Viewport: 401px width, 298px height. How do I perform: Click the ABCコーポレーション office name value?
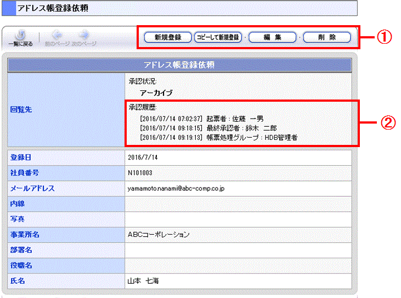click(159, 235)
